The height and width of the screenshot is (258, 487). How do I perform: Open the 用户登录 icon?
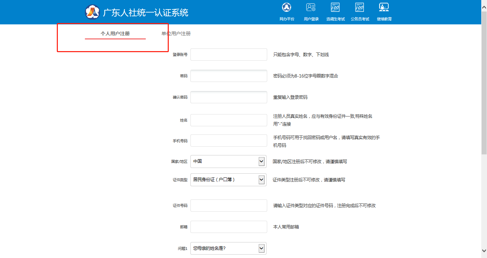[x=311, y=7]
